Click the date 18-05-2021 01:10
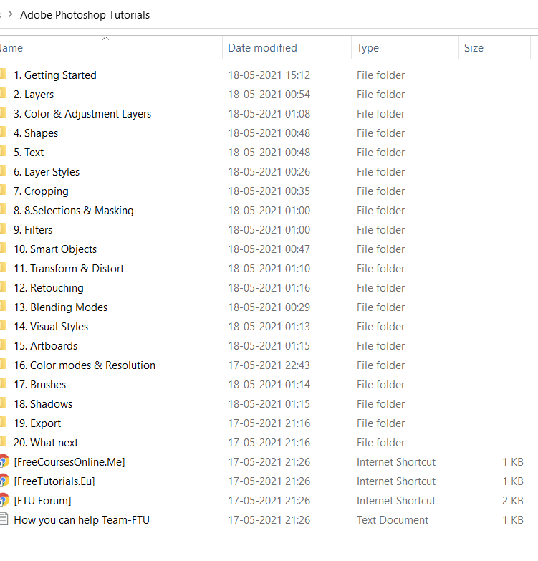The width and height of the screenshot is (538, 561). (269, 269)
